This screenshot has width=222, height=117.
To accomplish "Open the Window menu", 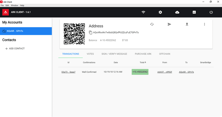I will click(x=14, y=5).
